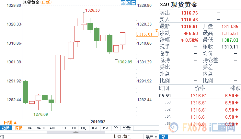Toggle the RSI indicator
This screenshot has width=241, height=139.
point(95,128)
